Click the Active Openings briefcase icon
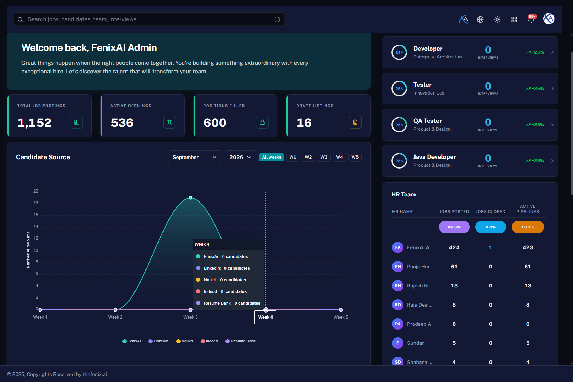Screen dimensions: 573x382 tap(170, 122)
